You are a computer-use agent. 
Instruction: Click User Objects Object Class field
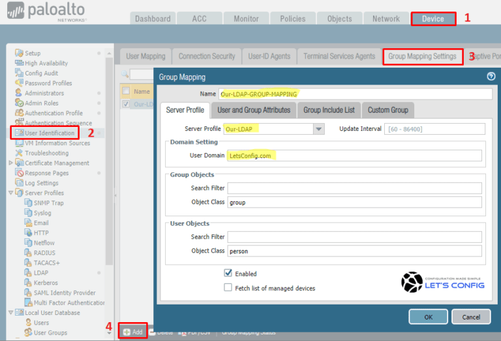[x=354, y=251]
